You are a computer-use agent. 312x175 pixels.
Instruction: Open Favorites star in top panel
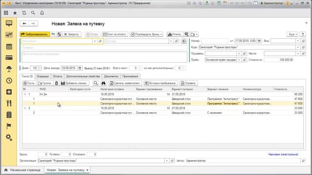pyautogui.click(x=15, y=13)
